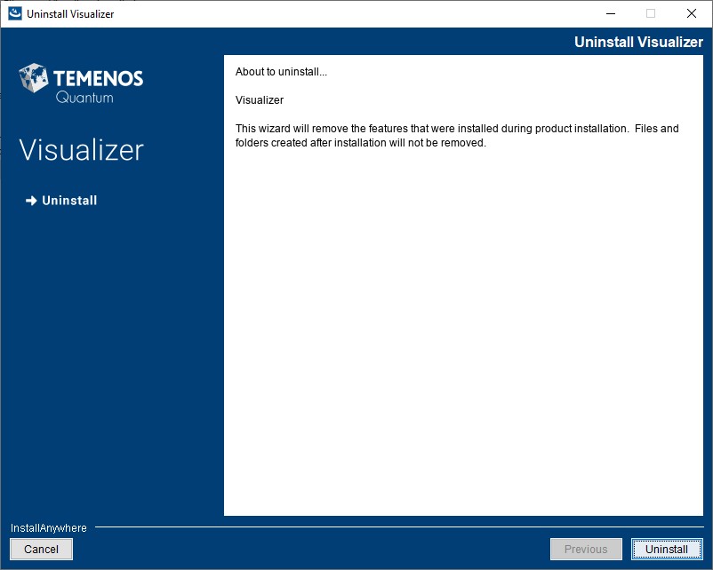713x570 pixels.
Task: Click the large Visualizer title in sidebar
Action: 82,150
